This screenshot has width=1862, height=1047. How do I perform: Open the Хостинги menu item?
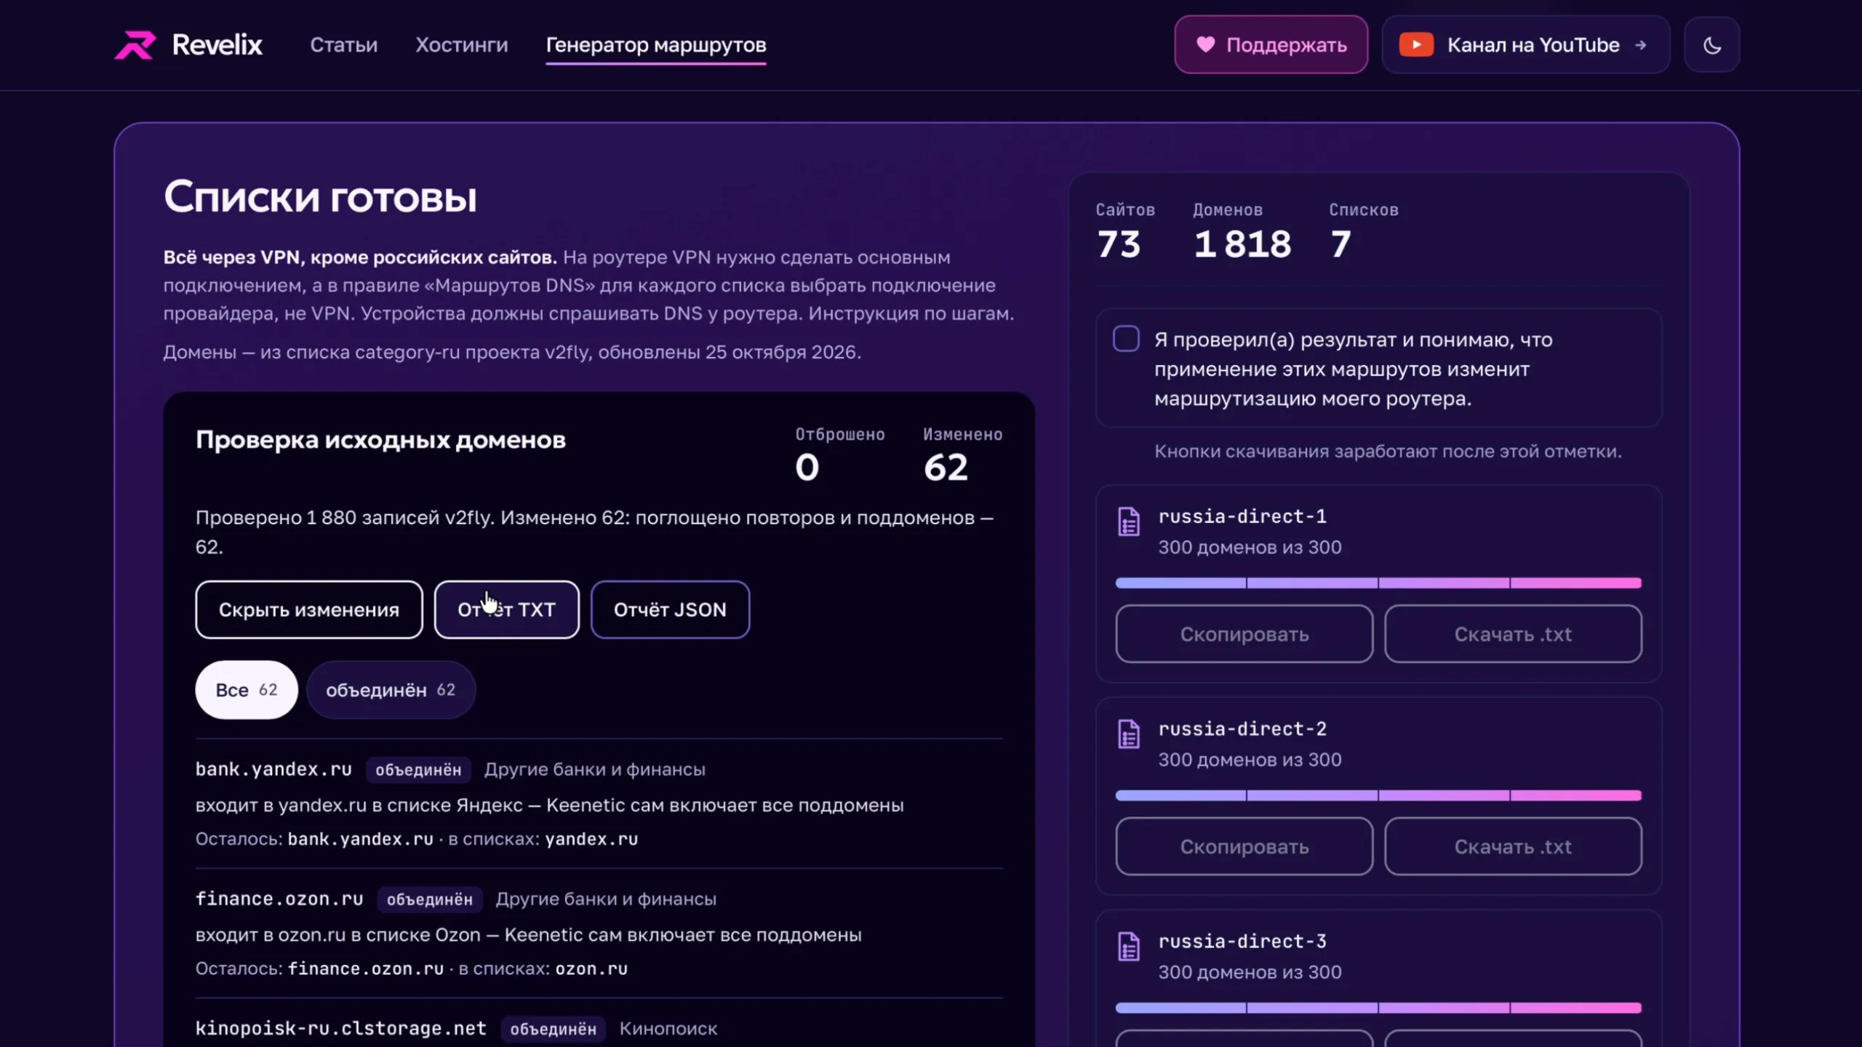[x=462, y=45]
